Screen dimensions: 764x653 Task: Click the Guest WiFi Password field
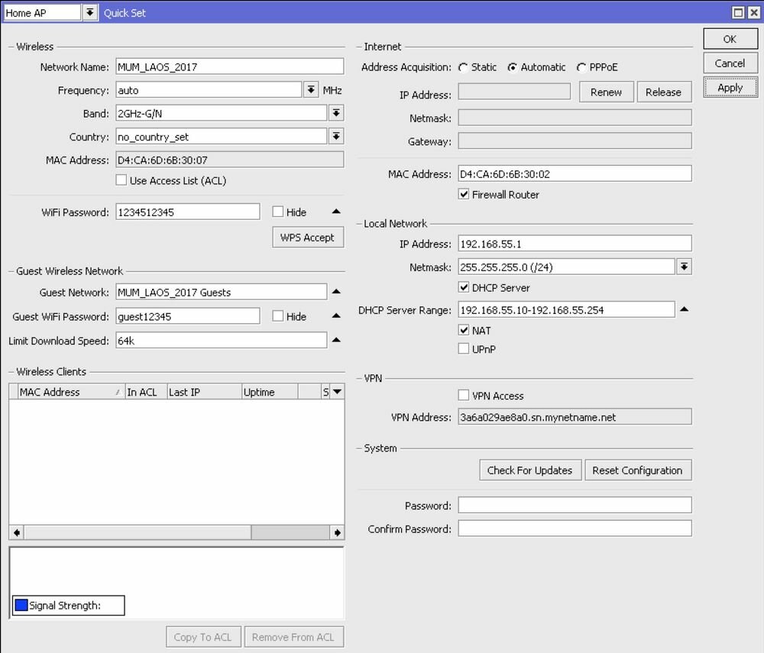(x=188, y=316)
